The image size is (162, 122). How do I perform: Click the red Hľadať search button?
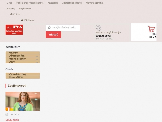click(x=53, y=35)
